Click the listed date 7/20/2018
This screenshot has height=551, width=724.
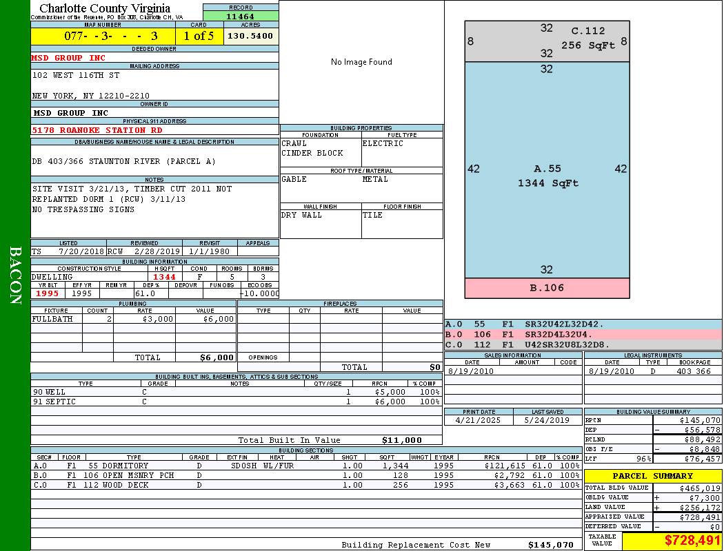(x=81, y=252)
